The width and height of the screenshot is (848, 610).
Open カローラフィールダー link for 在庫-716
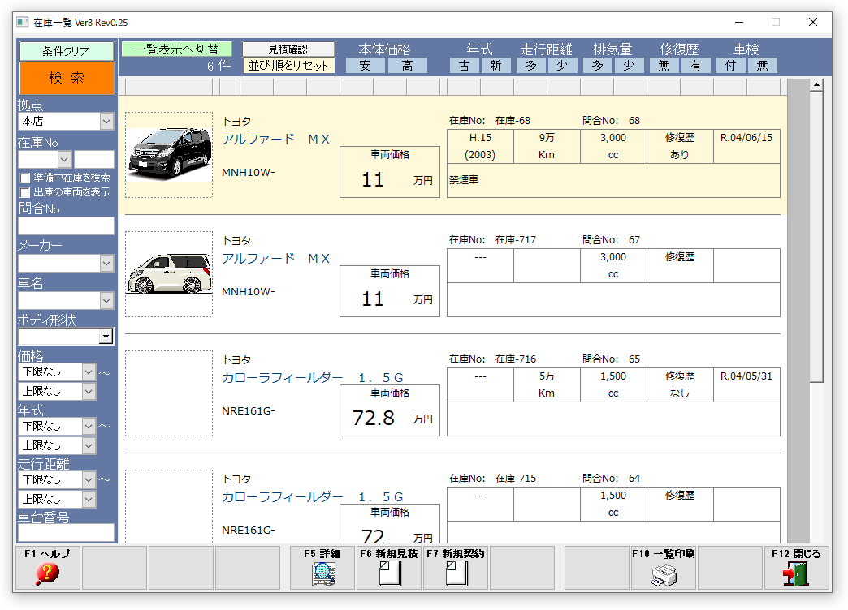pyautogui.click(x=313, y=378)
